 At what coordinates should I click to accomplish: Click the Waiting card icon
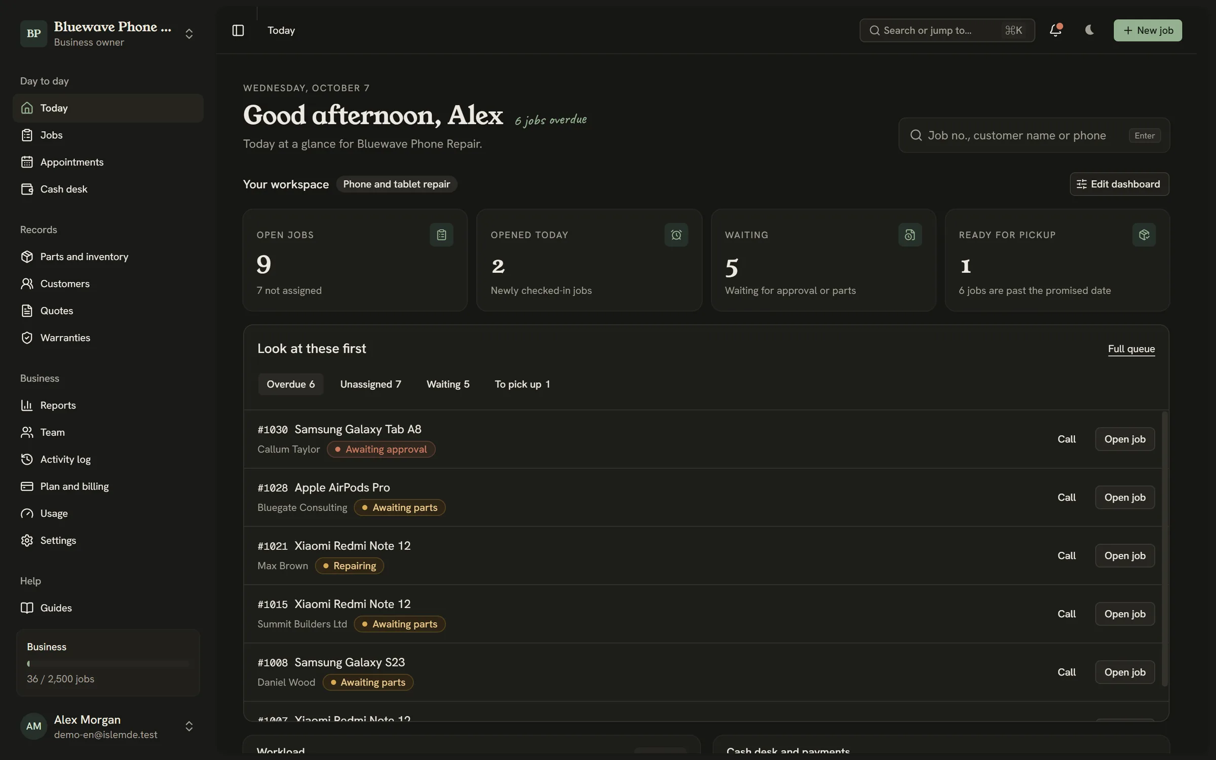(910, 235)
